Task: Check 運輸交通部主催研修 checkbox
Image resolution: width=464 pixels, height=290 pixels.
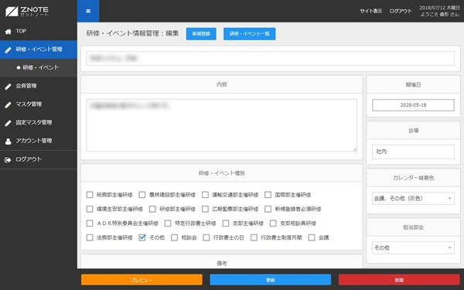Action: coord(205,195)
